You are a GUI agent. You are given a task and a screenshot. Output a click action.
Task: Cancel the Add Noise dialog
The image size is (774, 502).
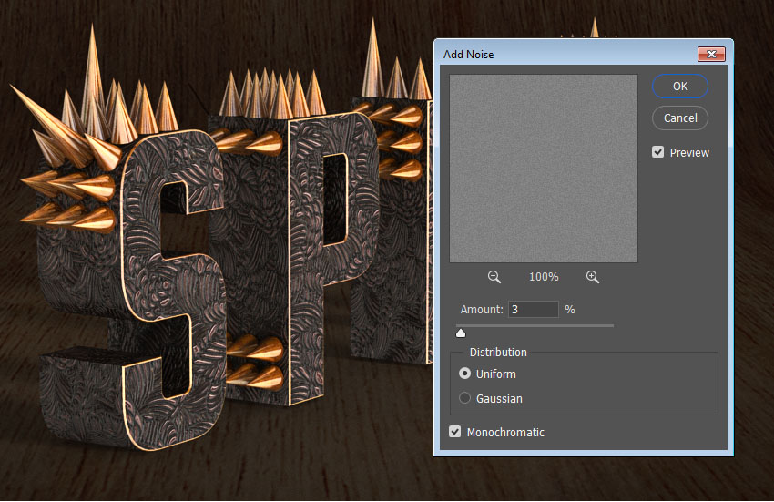680,118
